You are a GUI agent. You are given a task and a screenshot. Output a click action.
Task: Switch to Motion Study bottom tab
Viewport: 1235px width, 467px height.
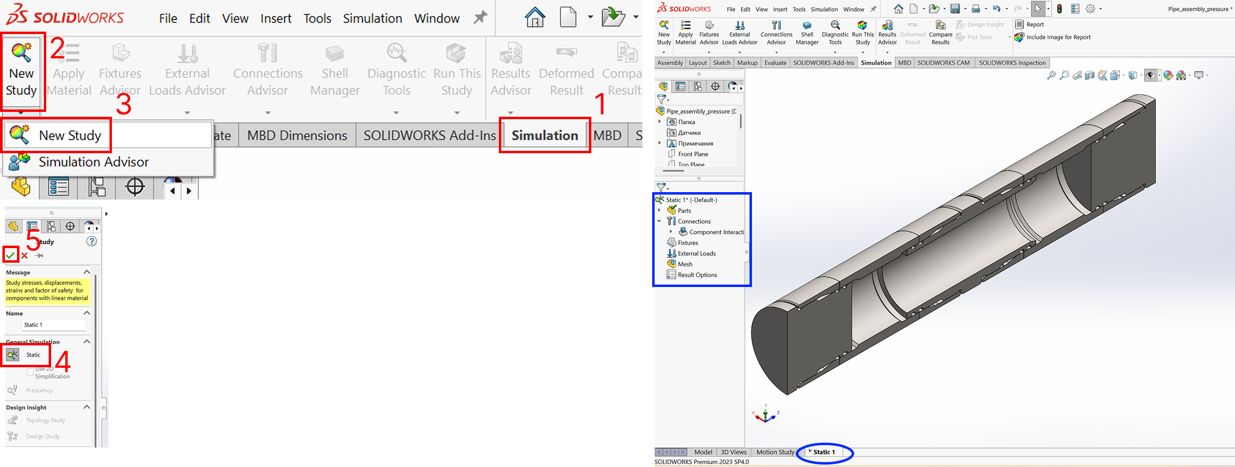[775, 452]
